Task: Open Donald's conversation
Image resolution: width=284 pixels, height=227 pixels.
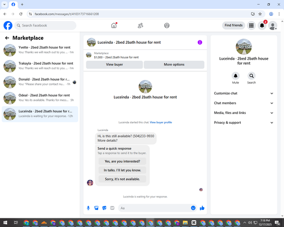Action: (40, 82)
